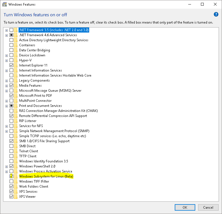The height and width of the screenshot is (214, 222).
Task: Click folder icon beside Services for NFS
Action: 16,126
